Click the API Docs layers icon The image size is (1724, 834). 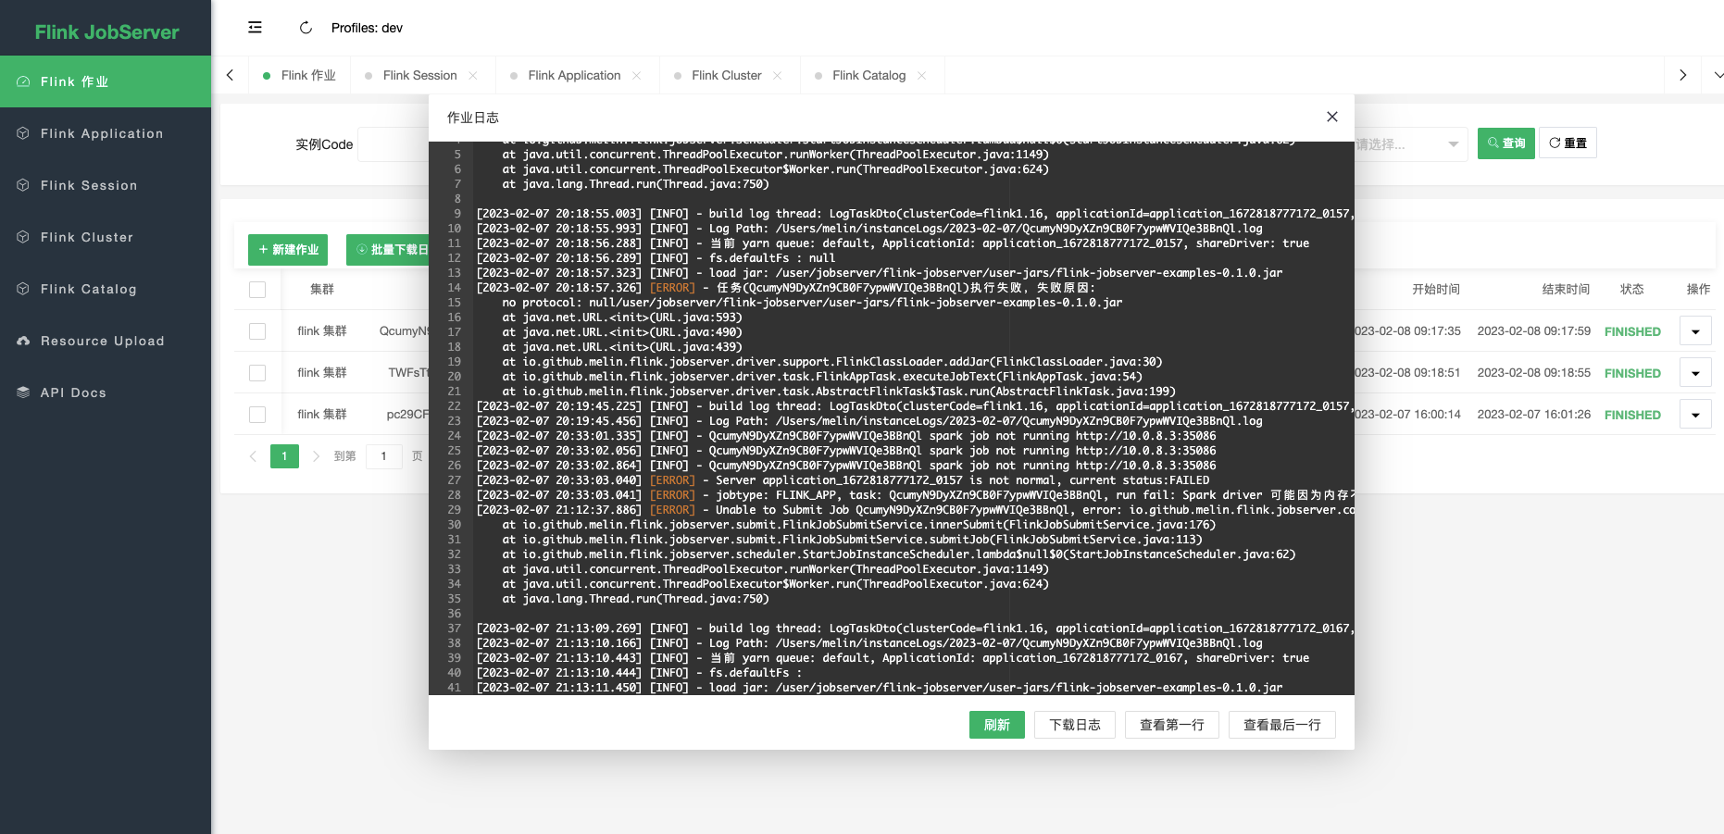click(x=23, y=392)
